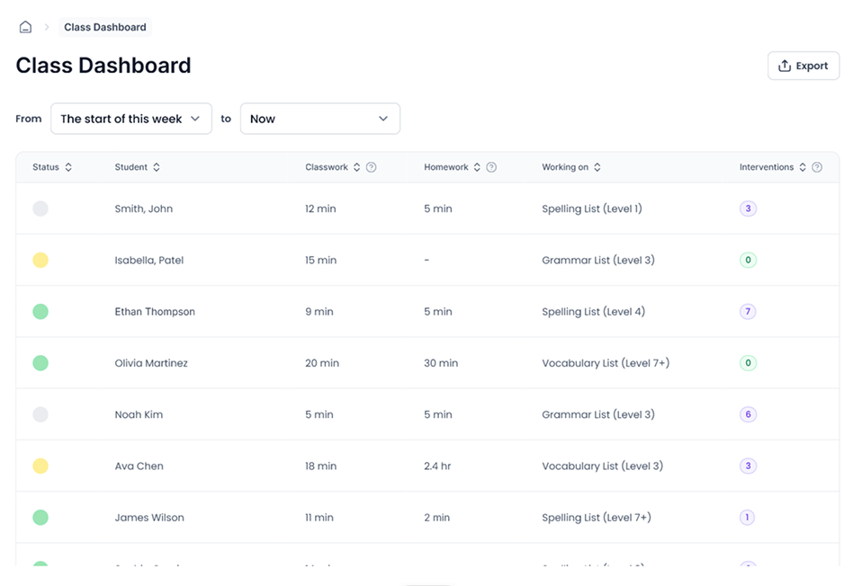
Task: Click the Status column header label
Action: (46, 167)
